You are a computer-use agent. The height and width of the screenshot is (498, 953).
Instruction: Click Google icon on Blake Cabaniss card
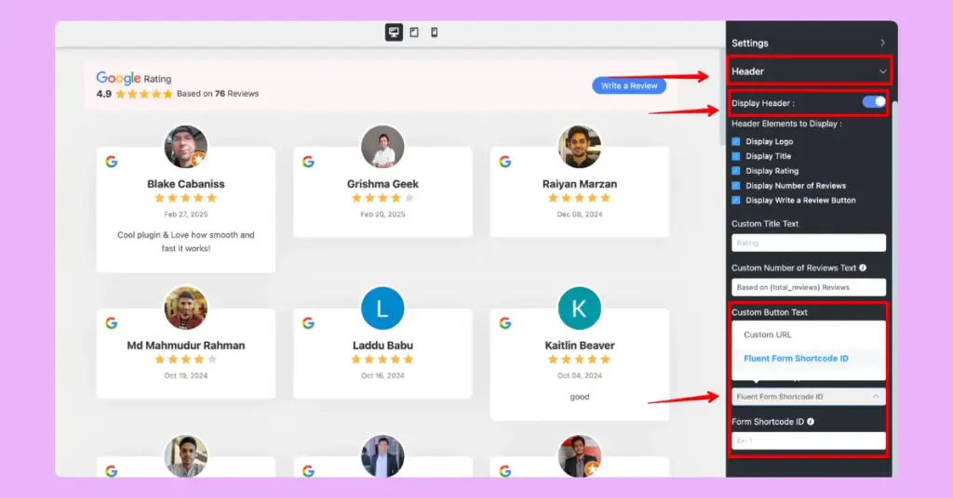point(112,162)
